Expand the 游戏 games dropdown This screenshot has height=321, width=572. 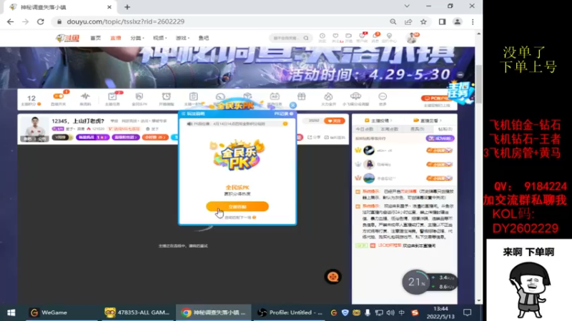point(182,38)
